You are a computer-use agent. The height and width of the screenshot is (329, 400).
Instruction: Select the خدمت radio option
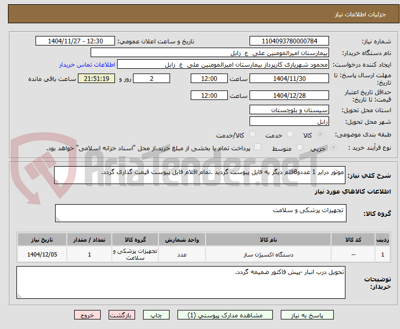coord(290,134)
